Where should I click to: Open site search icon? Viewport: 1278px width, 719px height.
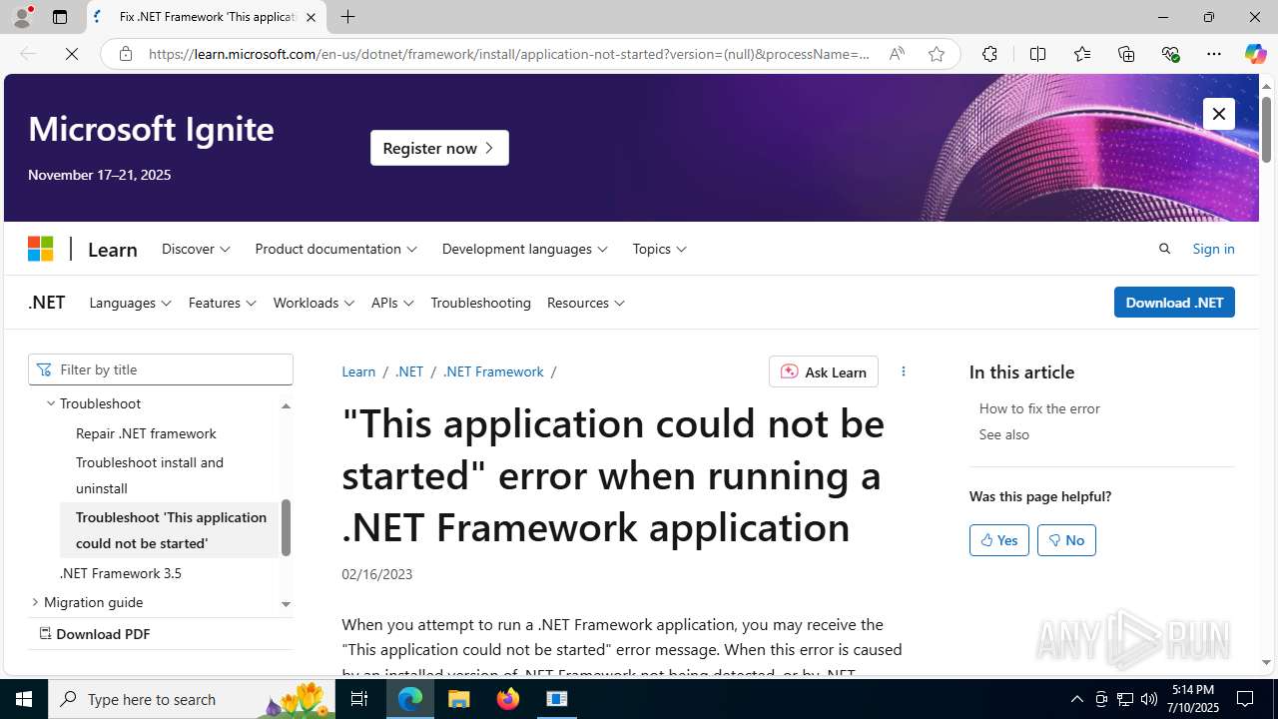[x=1164, y=249]
